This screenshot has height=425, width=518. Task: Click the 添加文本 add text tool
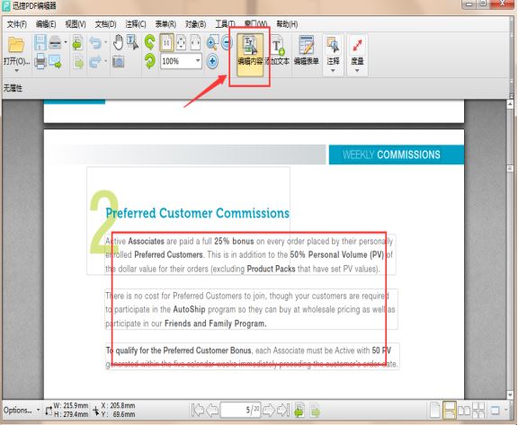pos(278,51)
